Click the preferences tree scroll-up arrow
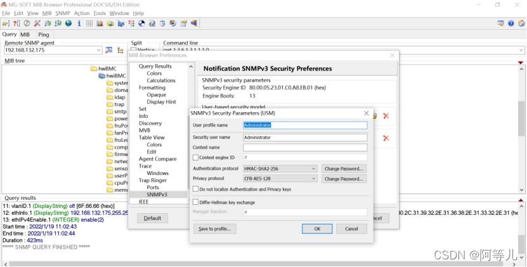Image resolution: width=527 pixels, height=267 pixels. (x=191, y=67)
